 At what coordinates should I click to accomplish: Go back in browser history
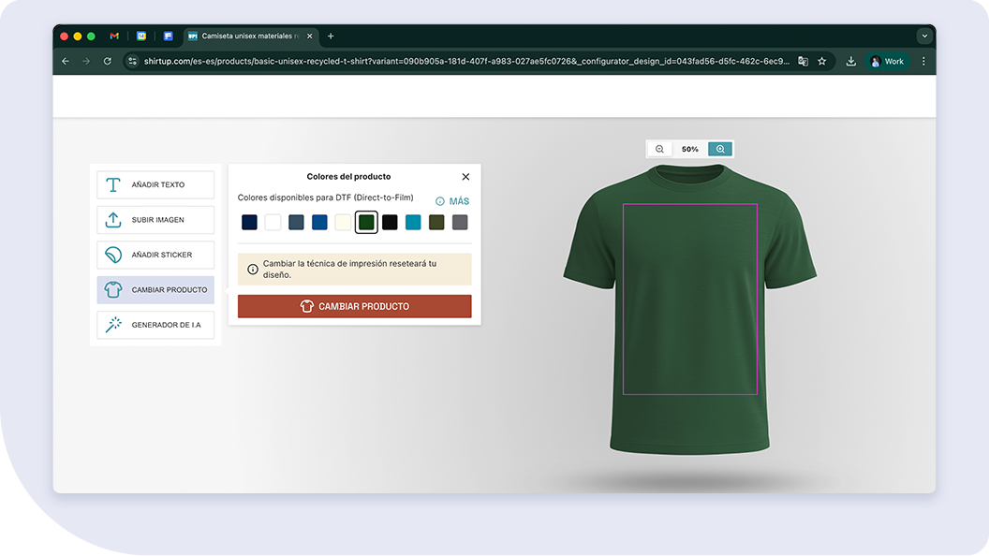click(66, 61)
